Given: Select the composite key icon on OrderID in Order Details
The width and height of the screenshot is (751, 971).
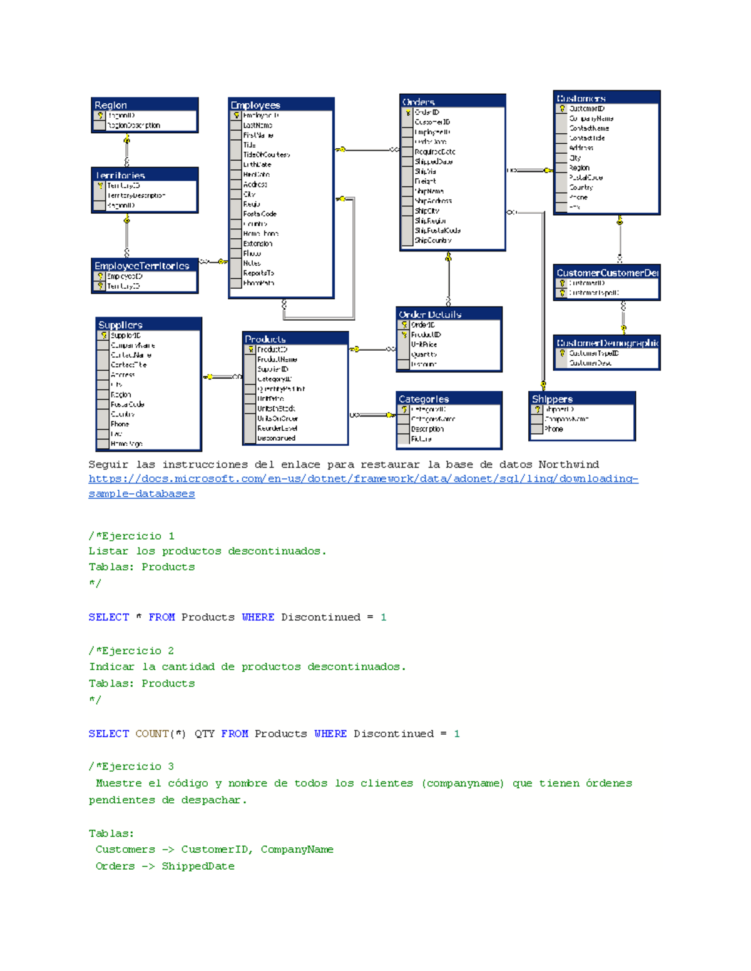Looking at the screenshot, I should pos(404,325).
